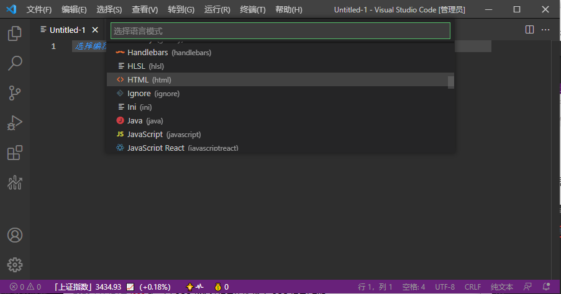
Task: Choose JavaScript from the language list
Action: 281,135
